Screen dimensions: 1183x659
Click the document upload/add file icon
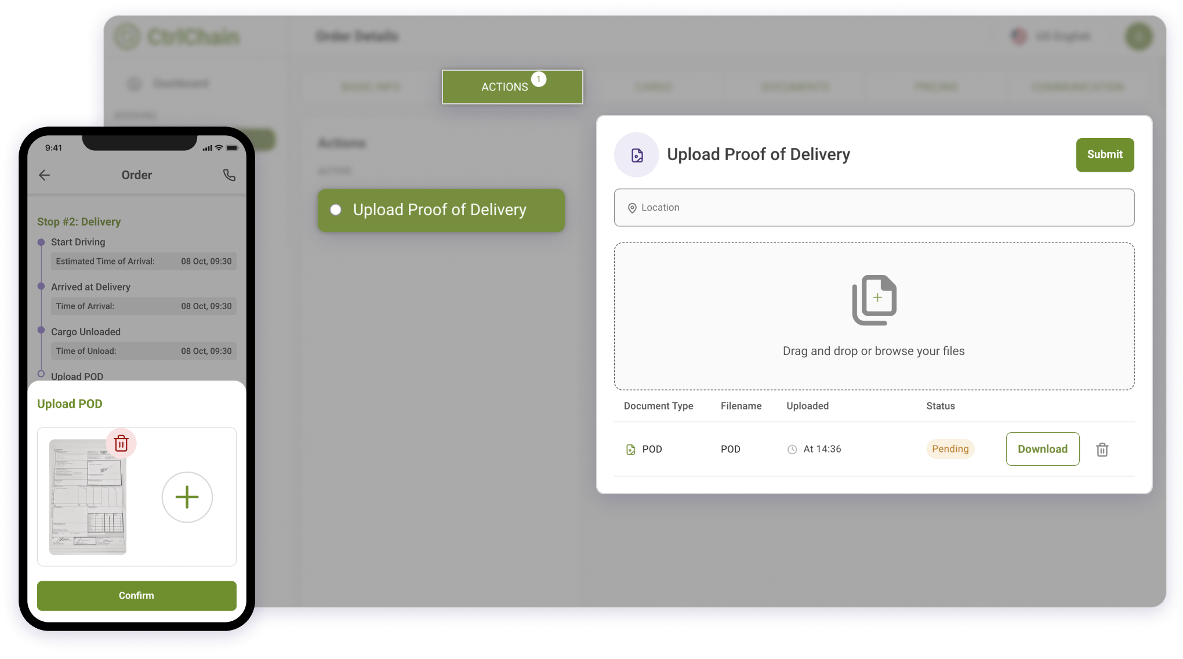(x=875, y=299)
